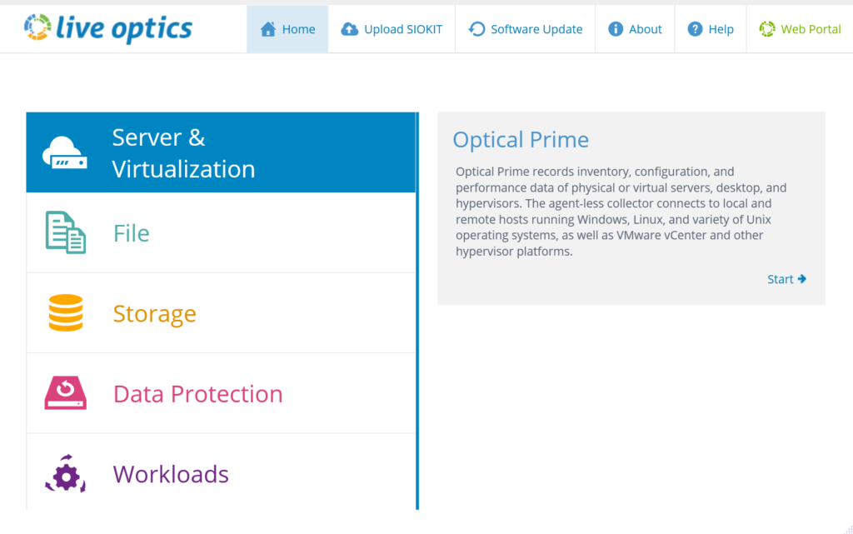Image resolution: width=853 pixels, height=534 pixels.
Task: Click the Live Optics logo
Action: coord(108,28)
